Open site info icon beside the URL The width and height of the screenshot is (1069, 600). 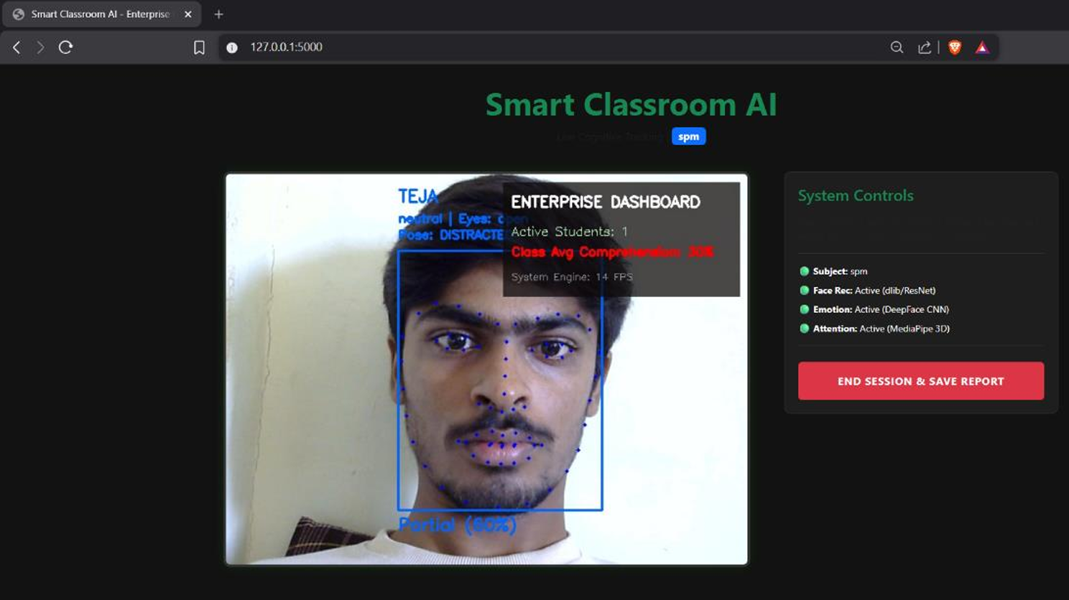[x=232, y=47]
